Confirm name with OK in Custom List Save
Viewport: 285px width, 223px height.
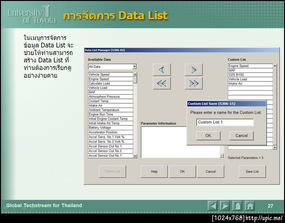coord(209,136)
